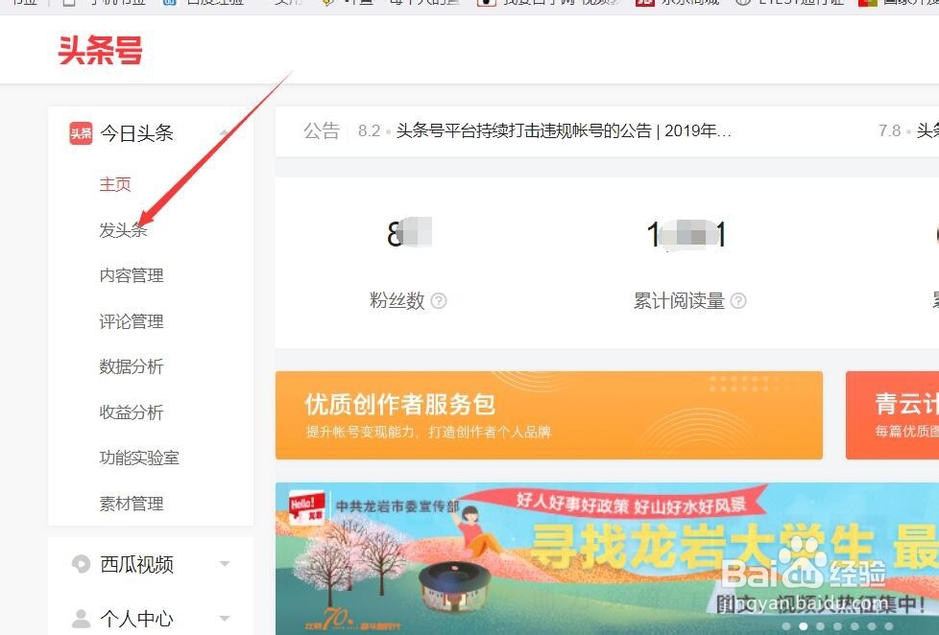Click the 累计阅读量 label
Image resolution: width=939 pixels, height=635 pixels.
click(679, 300)
